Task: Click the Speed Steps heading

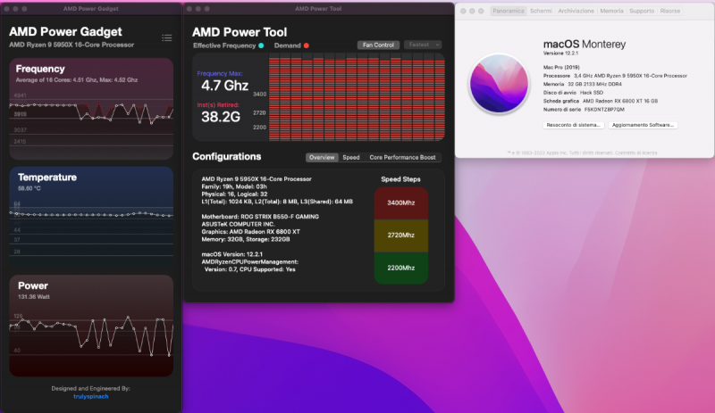Action: [x=400, y=179]
